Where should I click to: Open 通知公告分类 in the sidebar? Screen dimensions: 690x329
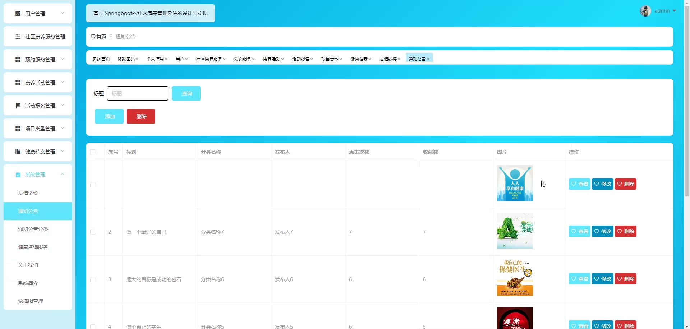pos(38,229)
